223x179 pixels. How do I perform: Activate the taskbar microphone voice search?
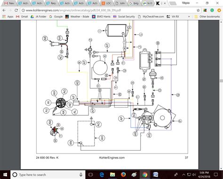[81, 175]
